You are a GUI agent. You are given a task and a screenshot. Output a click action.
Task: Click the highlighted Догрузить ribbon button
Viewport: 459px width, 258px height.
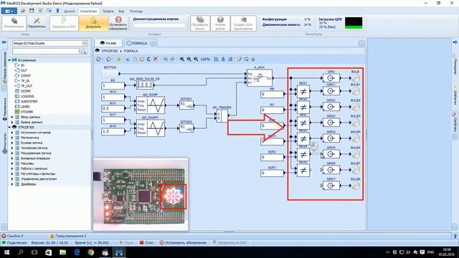93,23
